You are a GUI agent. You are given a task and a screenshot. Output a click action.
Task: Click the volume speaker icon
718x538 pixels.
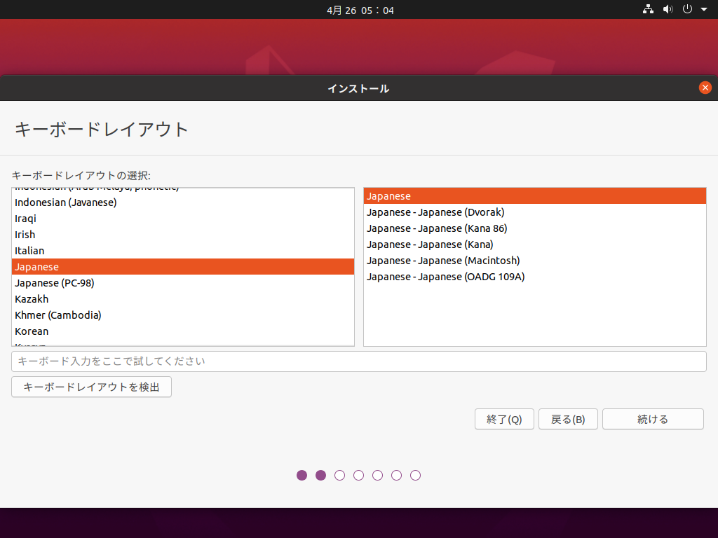[668, 9]
